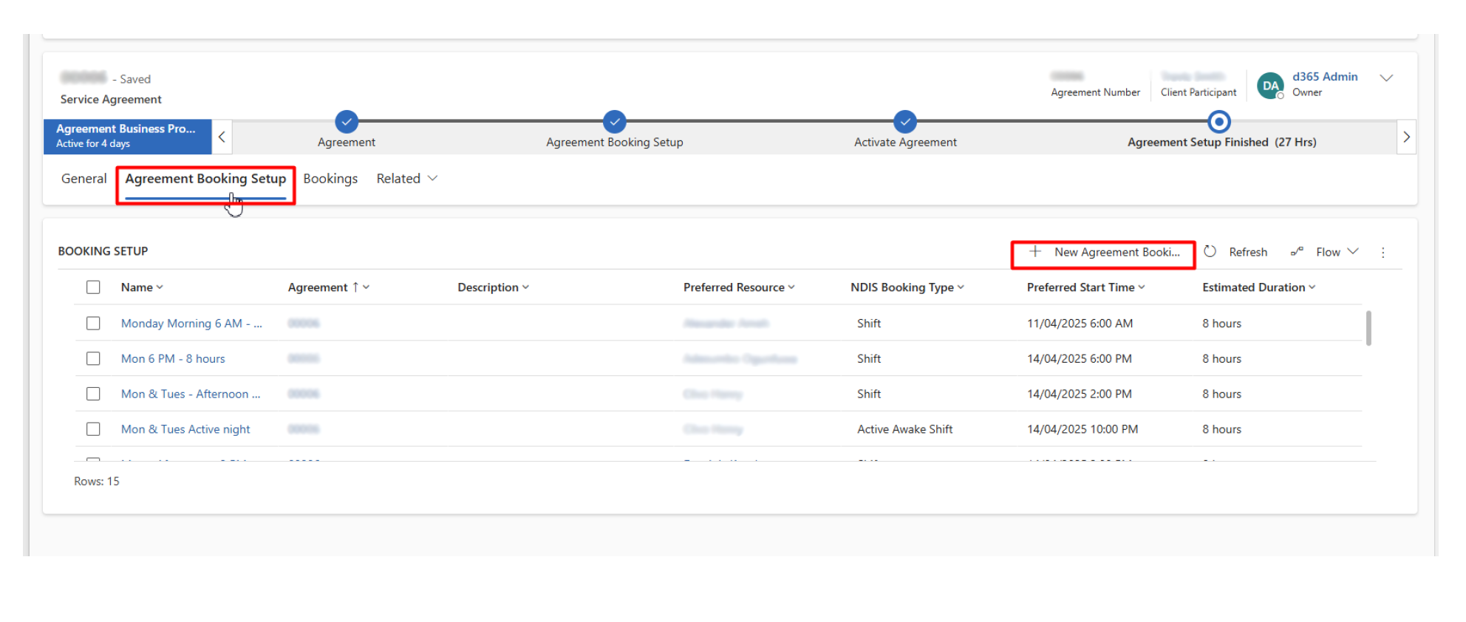Open the Mon 6 PM - 8 hours record
Image resolution: width=1466 pixels, height=622 pixels.
(173, 359)
